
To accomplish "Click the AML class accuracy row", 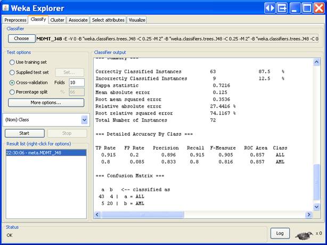I will pyautogui.click(x=193, y=162).
